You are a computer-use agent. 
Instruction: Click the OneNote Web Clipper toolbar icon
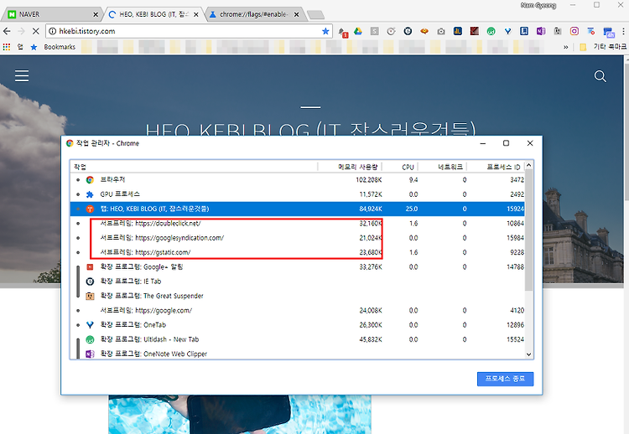point(541,31)
